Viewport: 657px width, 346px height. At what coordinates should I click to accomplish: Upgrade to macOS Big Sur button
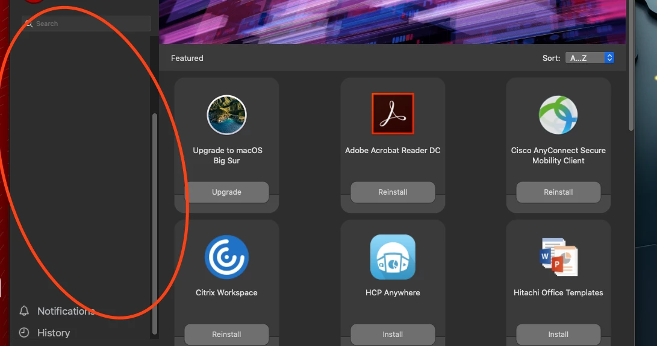pyautogui.click(x=226, y=192)
